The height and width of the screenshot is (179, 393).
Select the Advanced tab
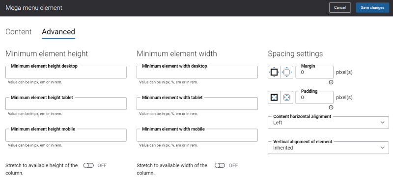58,32
